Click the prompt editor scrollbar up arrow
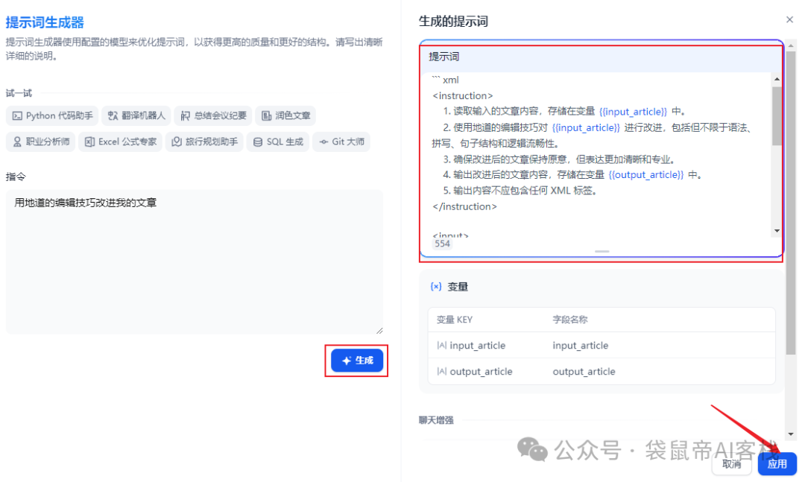Viewport: 805px width, 482px height. pos(777,79)
